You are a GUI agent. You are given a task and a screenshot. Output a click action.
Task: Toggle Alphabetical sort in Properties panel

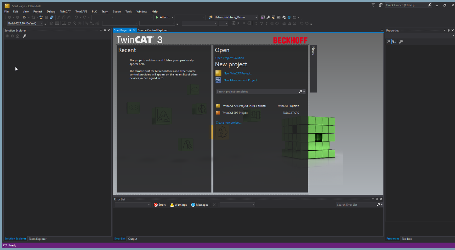(394, 42)
